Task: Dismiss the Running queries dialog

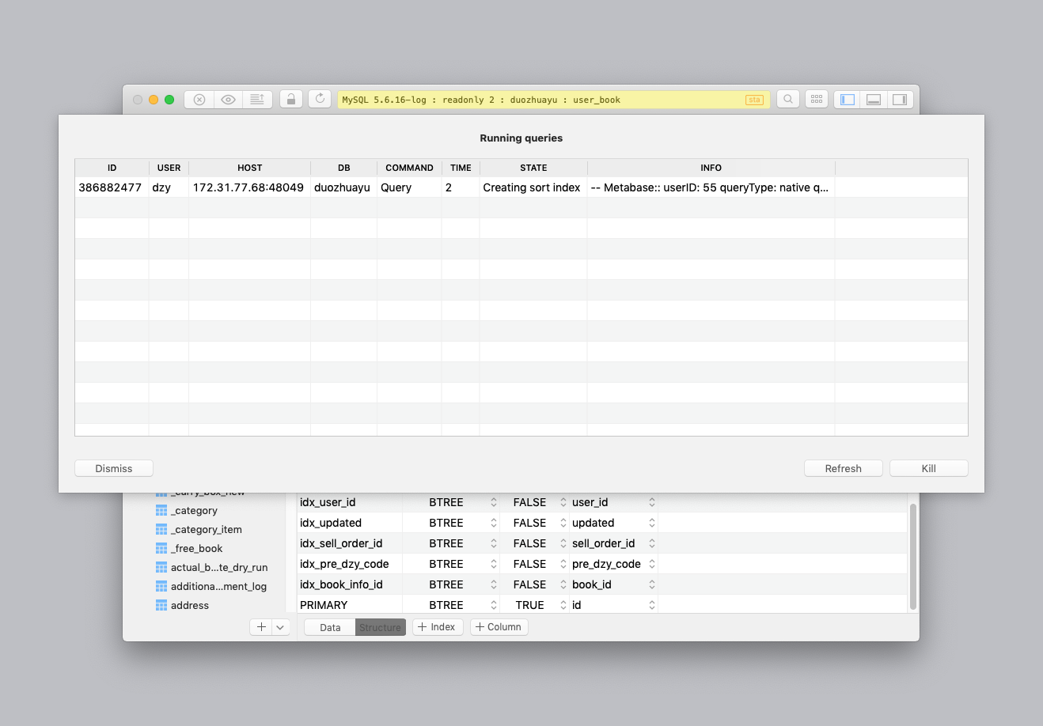Action: coord(113,467)
